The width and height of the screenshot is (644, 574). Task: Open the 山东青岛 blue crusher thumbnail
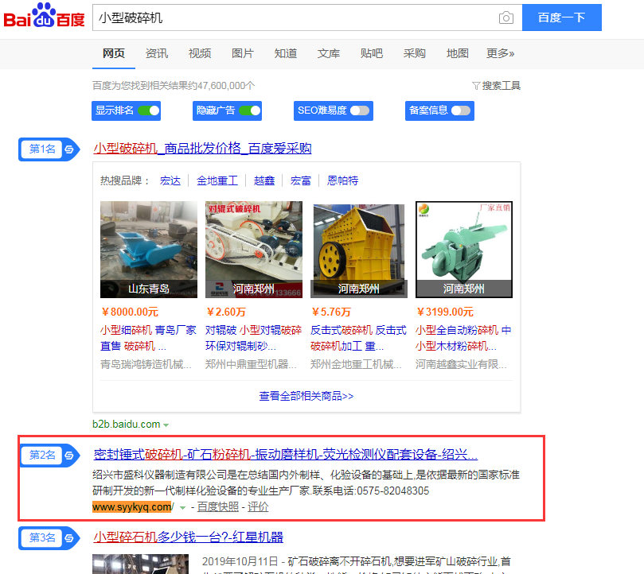point(149,250)
